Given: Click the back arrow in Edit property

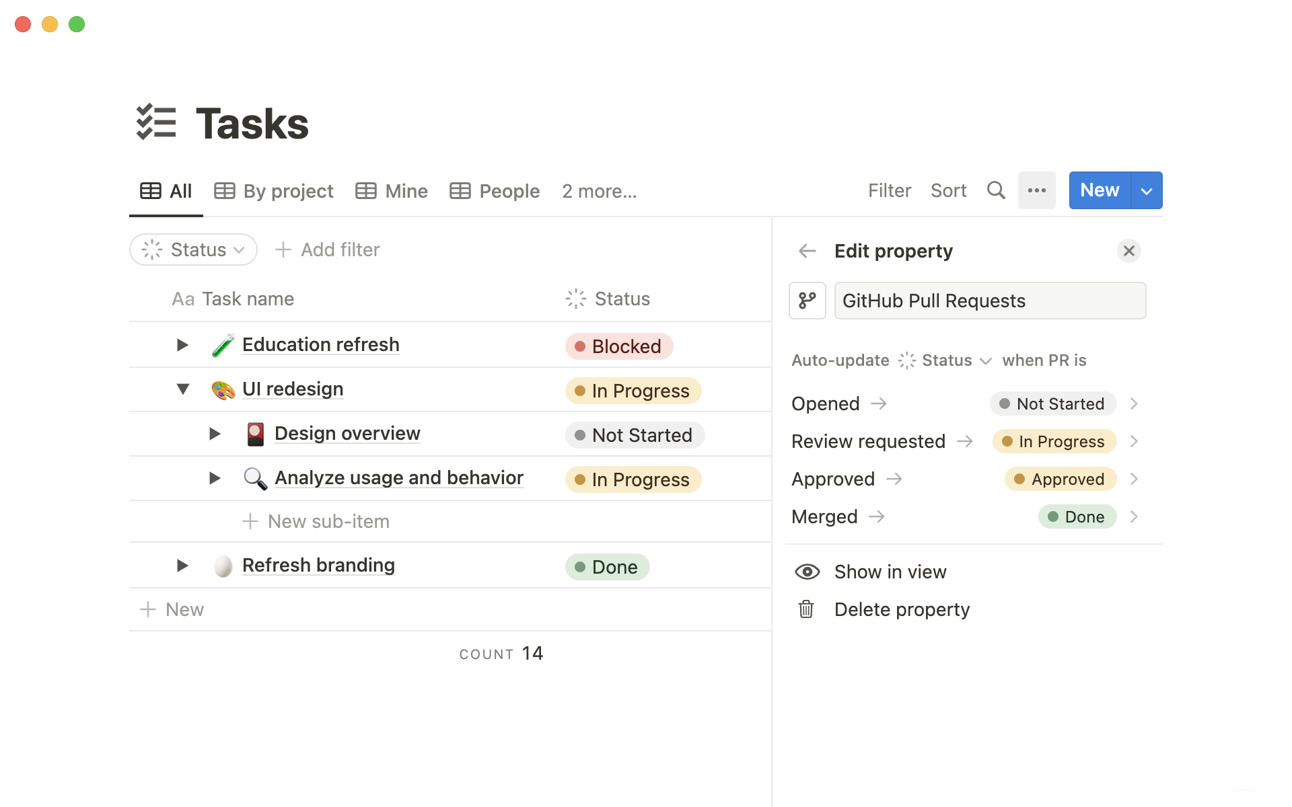Looking at the screenshot, I should coord(805,251).
